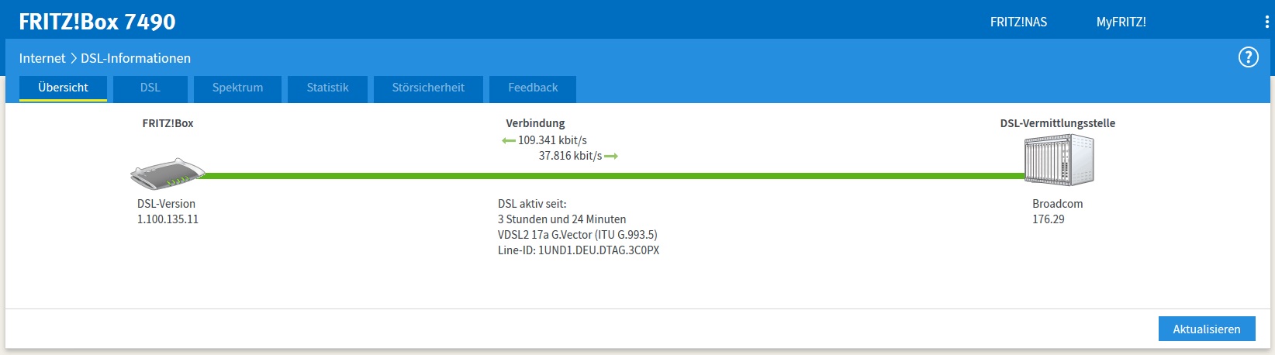Click the DSL aktiv seit label
The width and height of the screenshot is (1275, 355).
point(532,204)
